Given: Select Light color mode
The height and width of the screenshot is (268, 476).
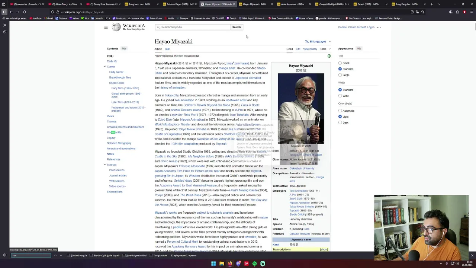Looking at the screenshot, I should [340, 117].
